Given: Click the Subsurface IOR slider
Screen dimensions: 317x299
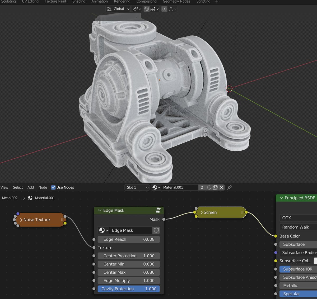Looking at the screenshot, I should 298,269.
